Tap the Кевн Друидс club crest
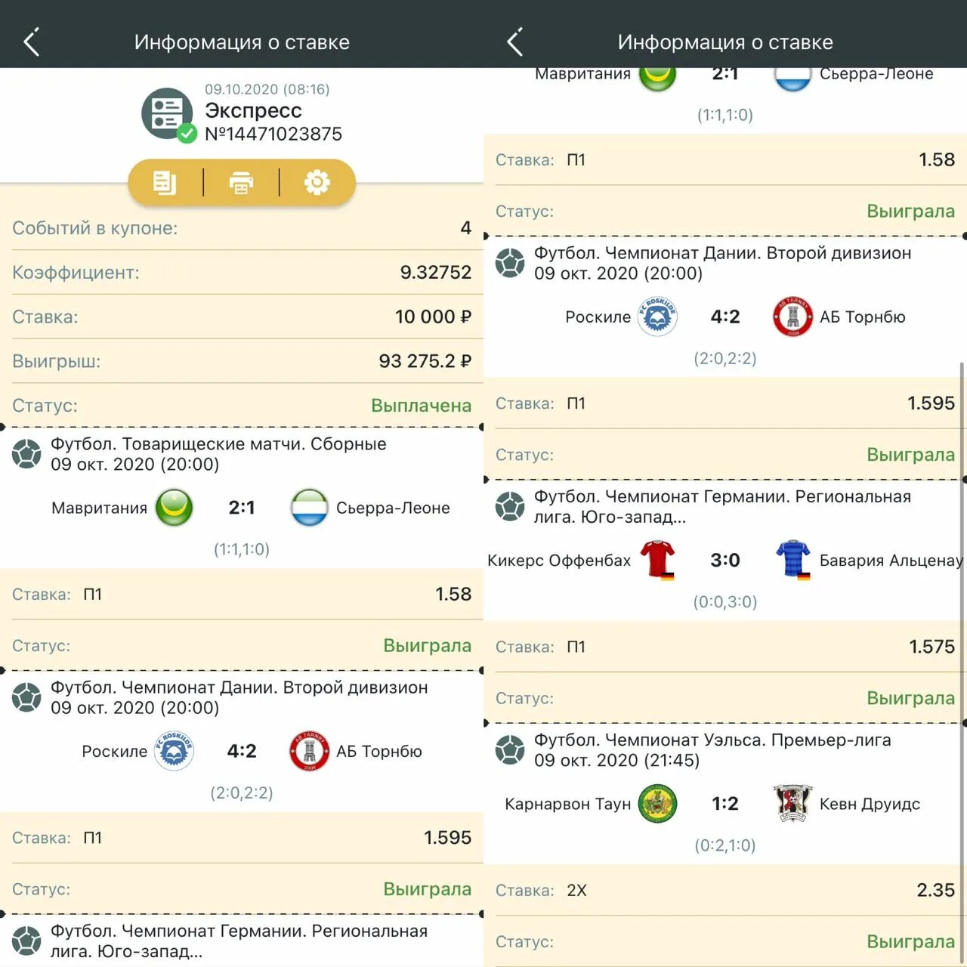The height and width of the screenshot is (967, 967). pyautogui.click(x=792, y=804)
